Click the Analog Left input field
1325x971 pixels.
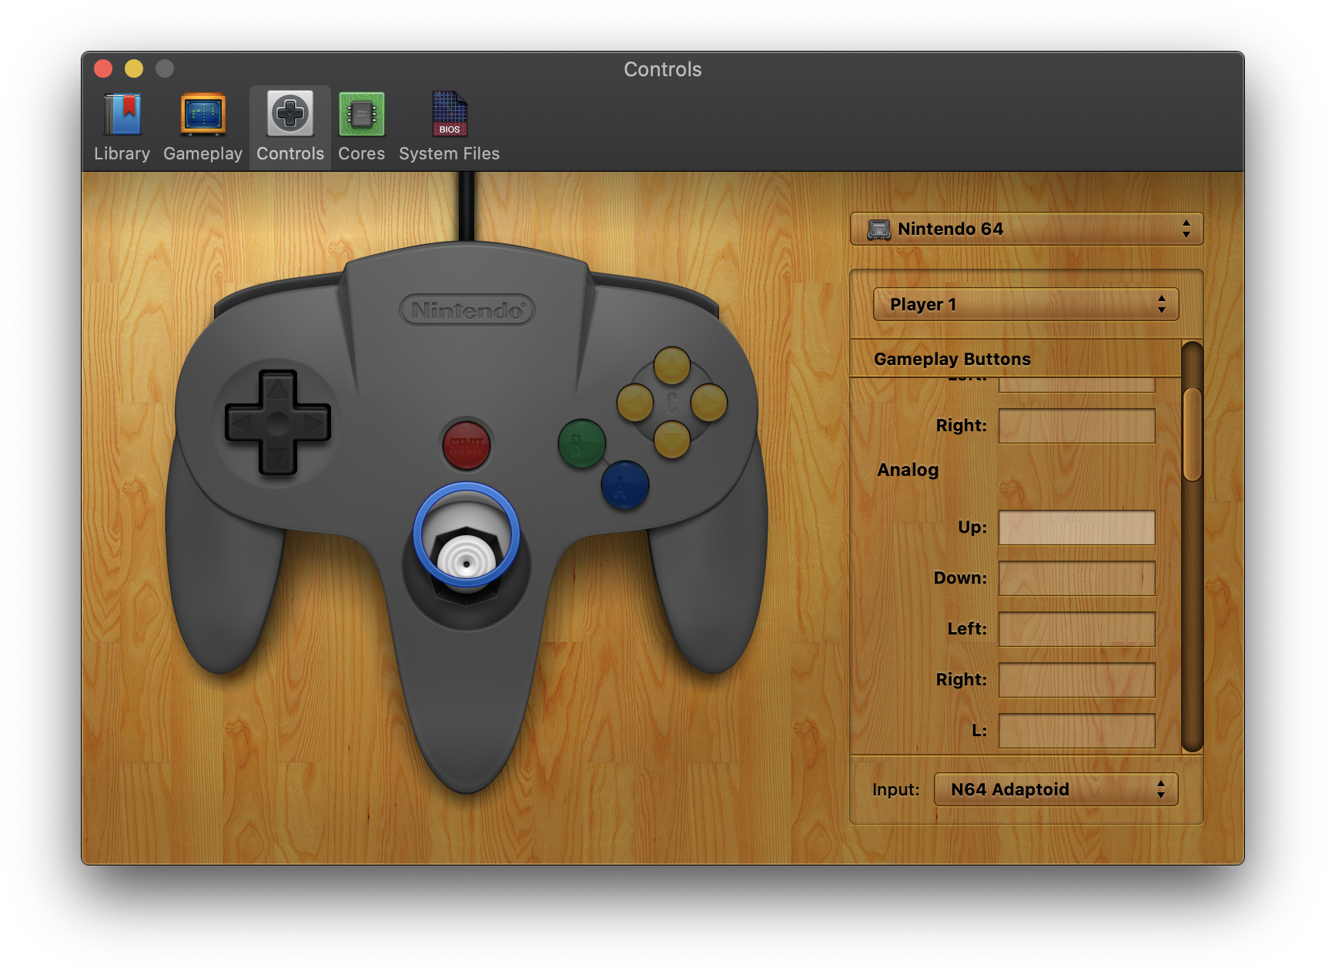pyautogui.click(x=1076, y=629)
